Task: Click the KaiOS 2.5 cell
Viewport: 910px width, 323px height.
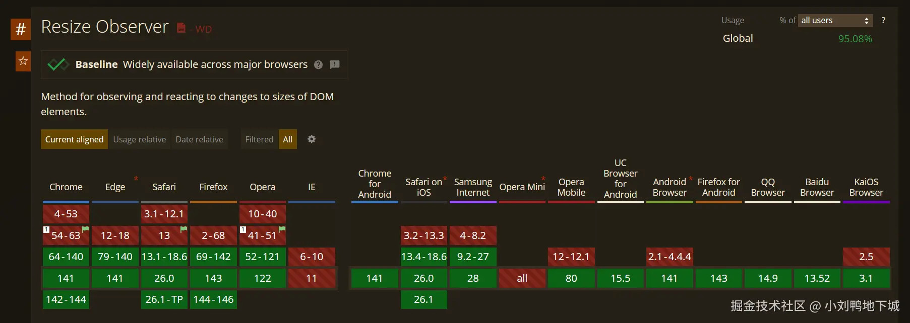Action: point(866,257)
